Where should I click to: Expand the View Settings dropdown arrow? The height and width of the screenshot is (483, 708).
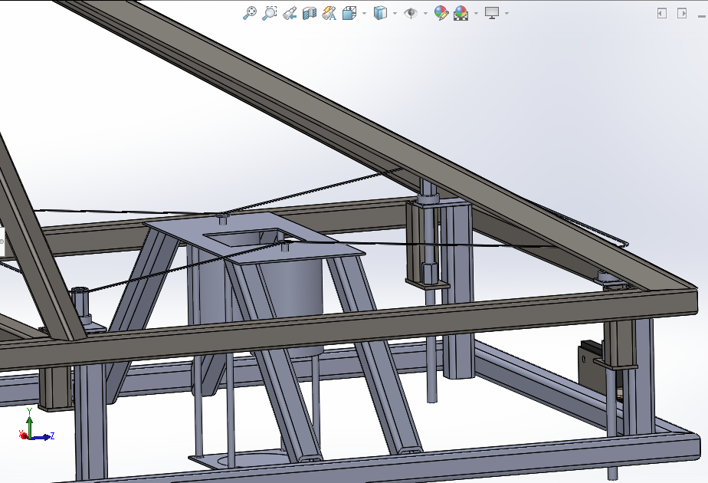[x=506, y=14]
